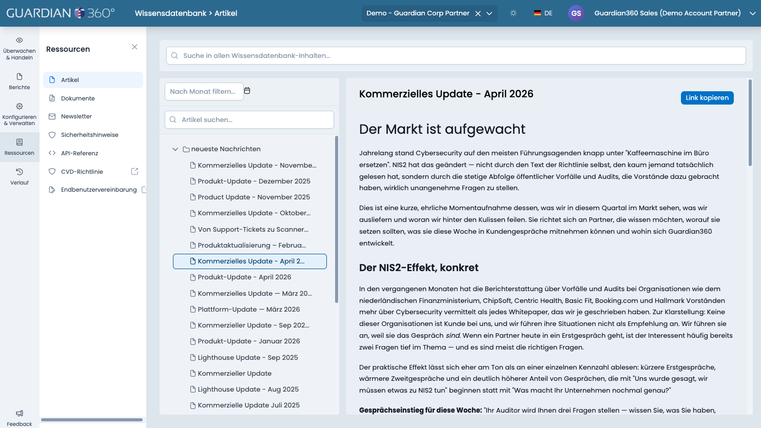Open Produkt-Update - Dezember 2025 article
The height and width of the screenshot is (428, 761).
pos(250,181)
